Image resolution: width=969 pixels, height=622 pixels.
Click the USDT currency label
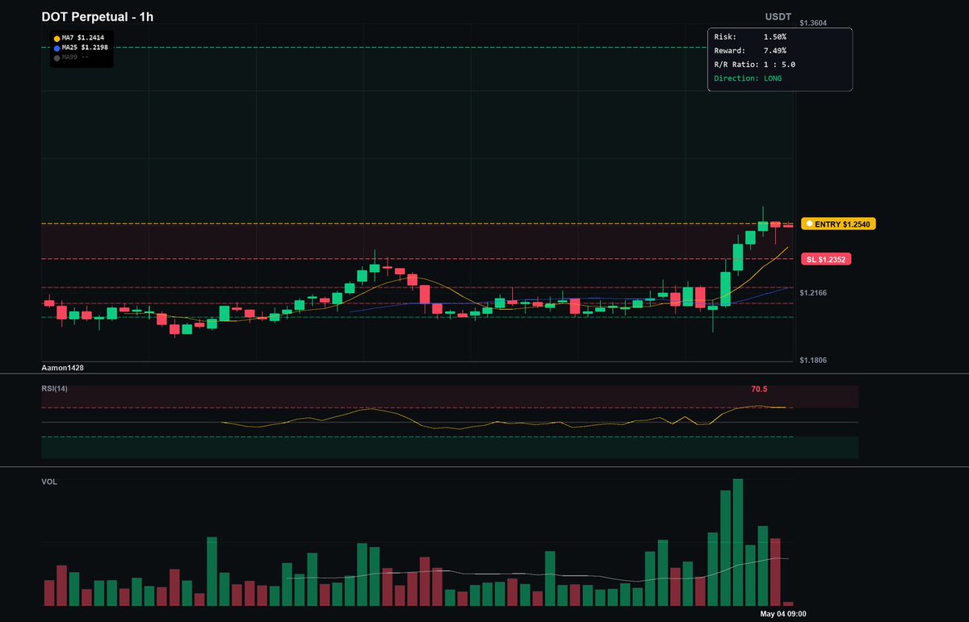pyautogui.click(x=779, y=17)
